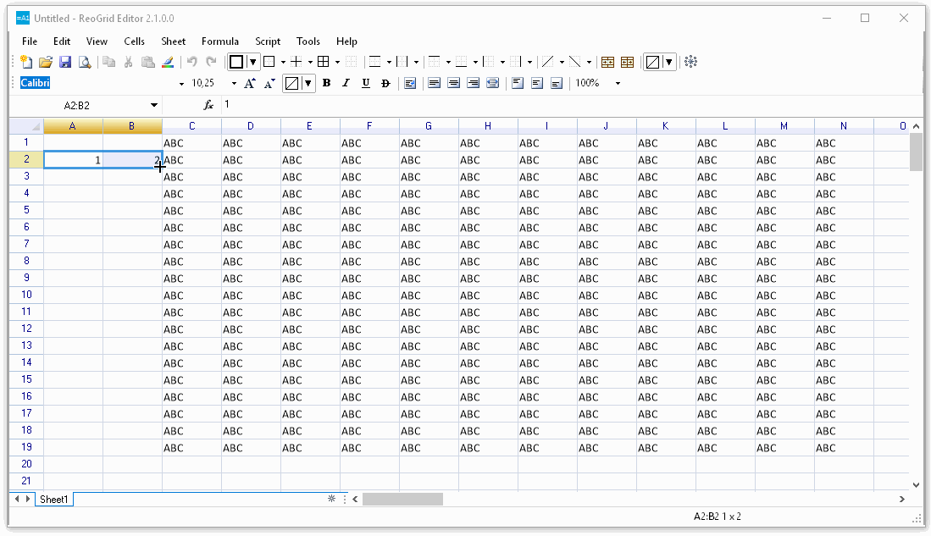Open the Edit menu
Viewport: 931px width, 536px height.
click(62, 41)
